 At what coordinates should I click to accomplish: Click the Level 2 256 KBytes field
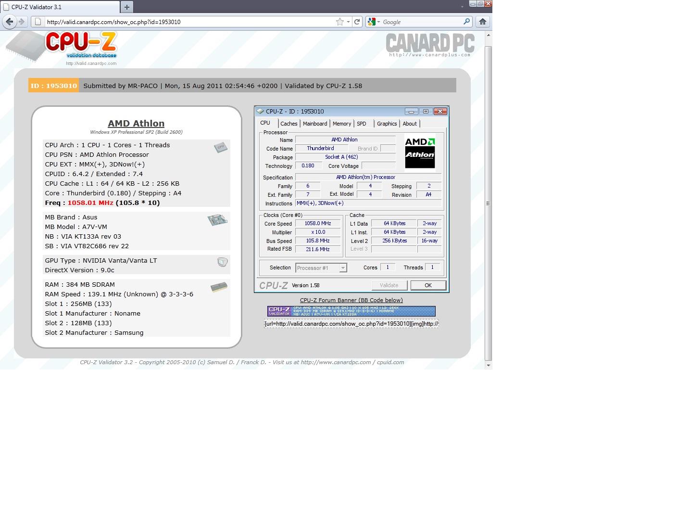(x=395, y=241)
